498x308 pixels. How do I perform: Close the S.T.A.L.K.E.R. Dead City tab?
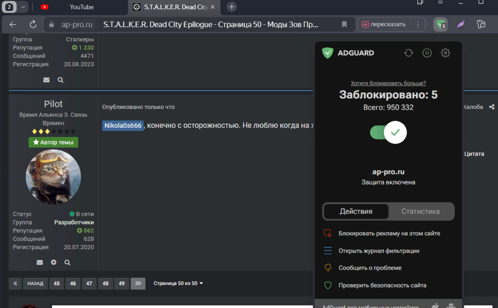pyautogui.click(x=213, y=6)
